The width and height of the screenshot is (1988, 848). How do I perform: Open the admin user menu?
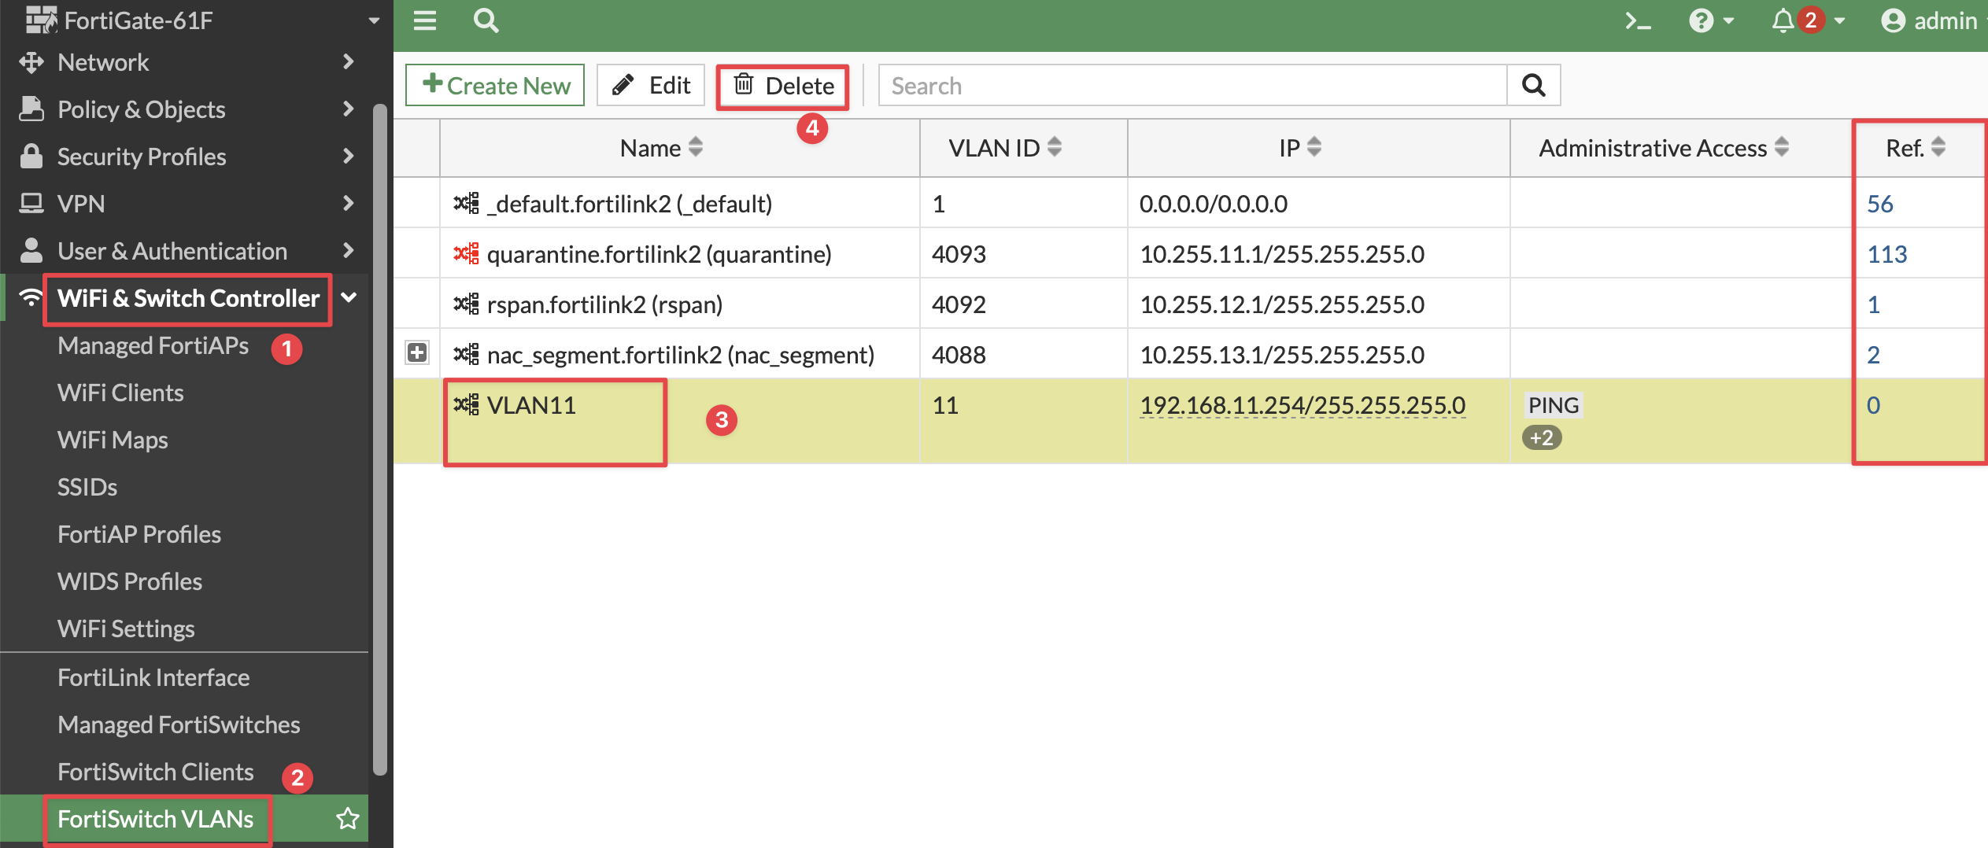[1932, 20]
